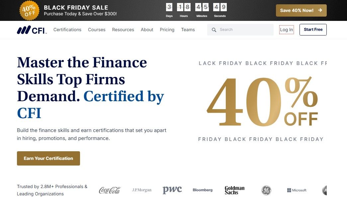
Task: Select the J.P.Morgan company logo
Action: tap(142, 190)
